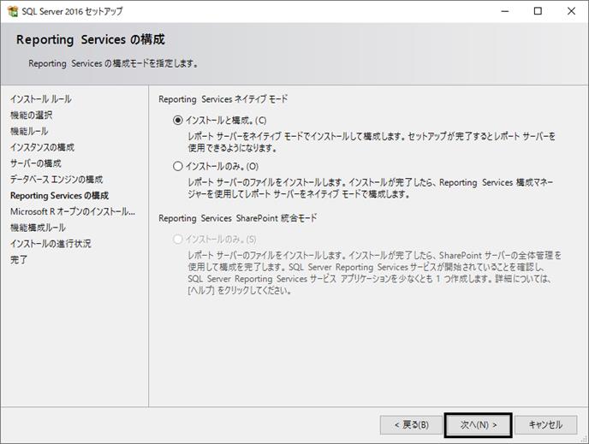Click the Reporting Services ネイティブ モード heading

coord(223,99)
